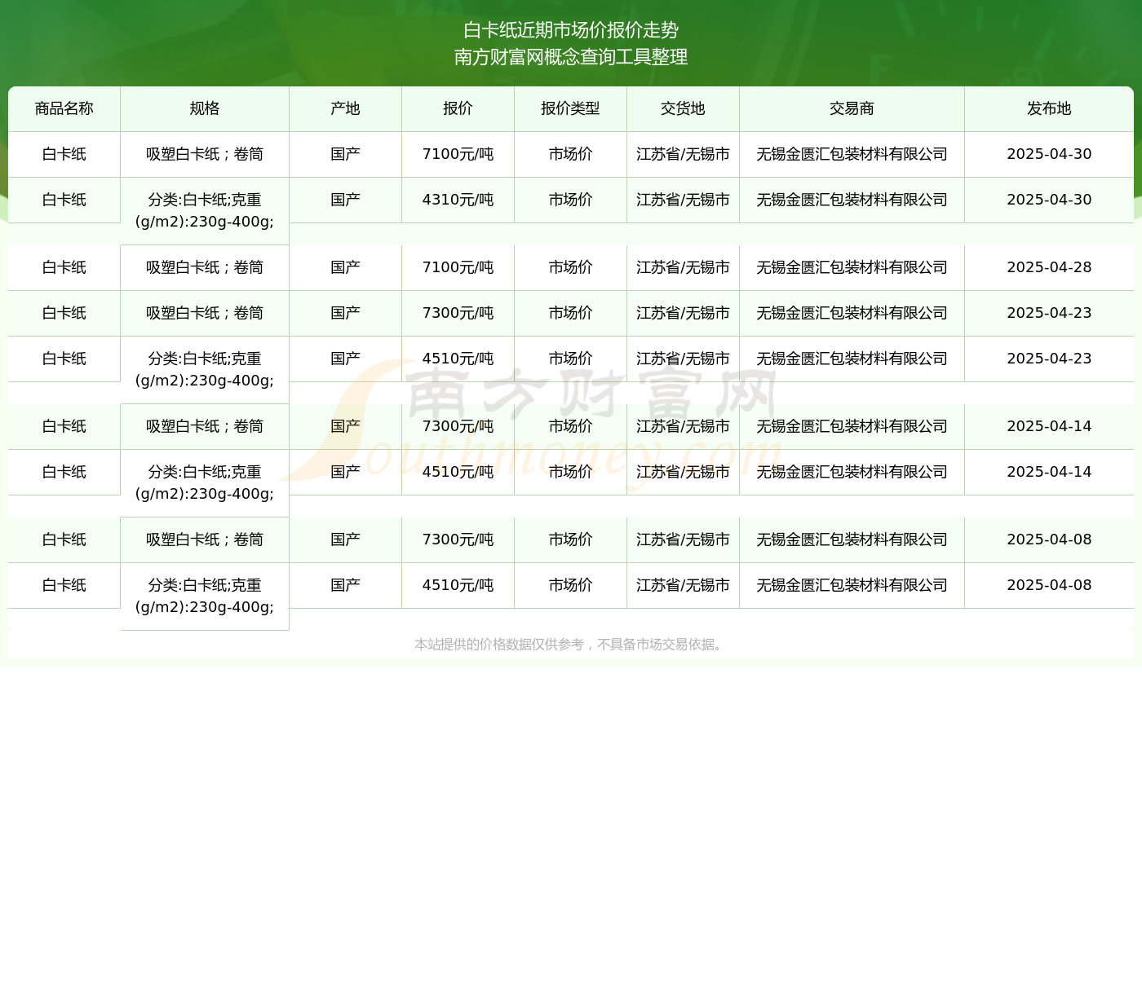Click 无锡金匮汇包装材料有限公司 in 2025-04-28 row
Screen dimensions: 1142x982
point(852,267)
